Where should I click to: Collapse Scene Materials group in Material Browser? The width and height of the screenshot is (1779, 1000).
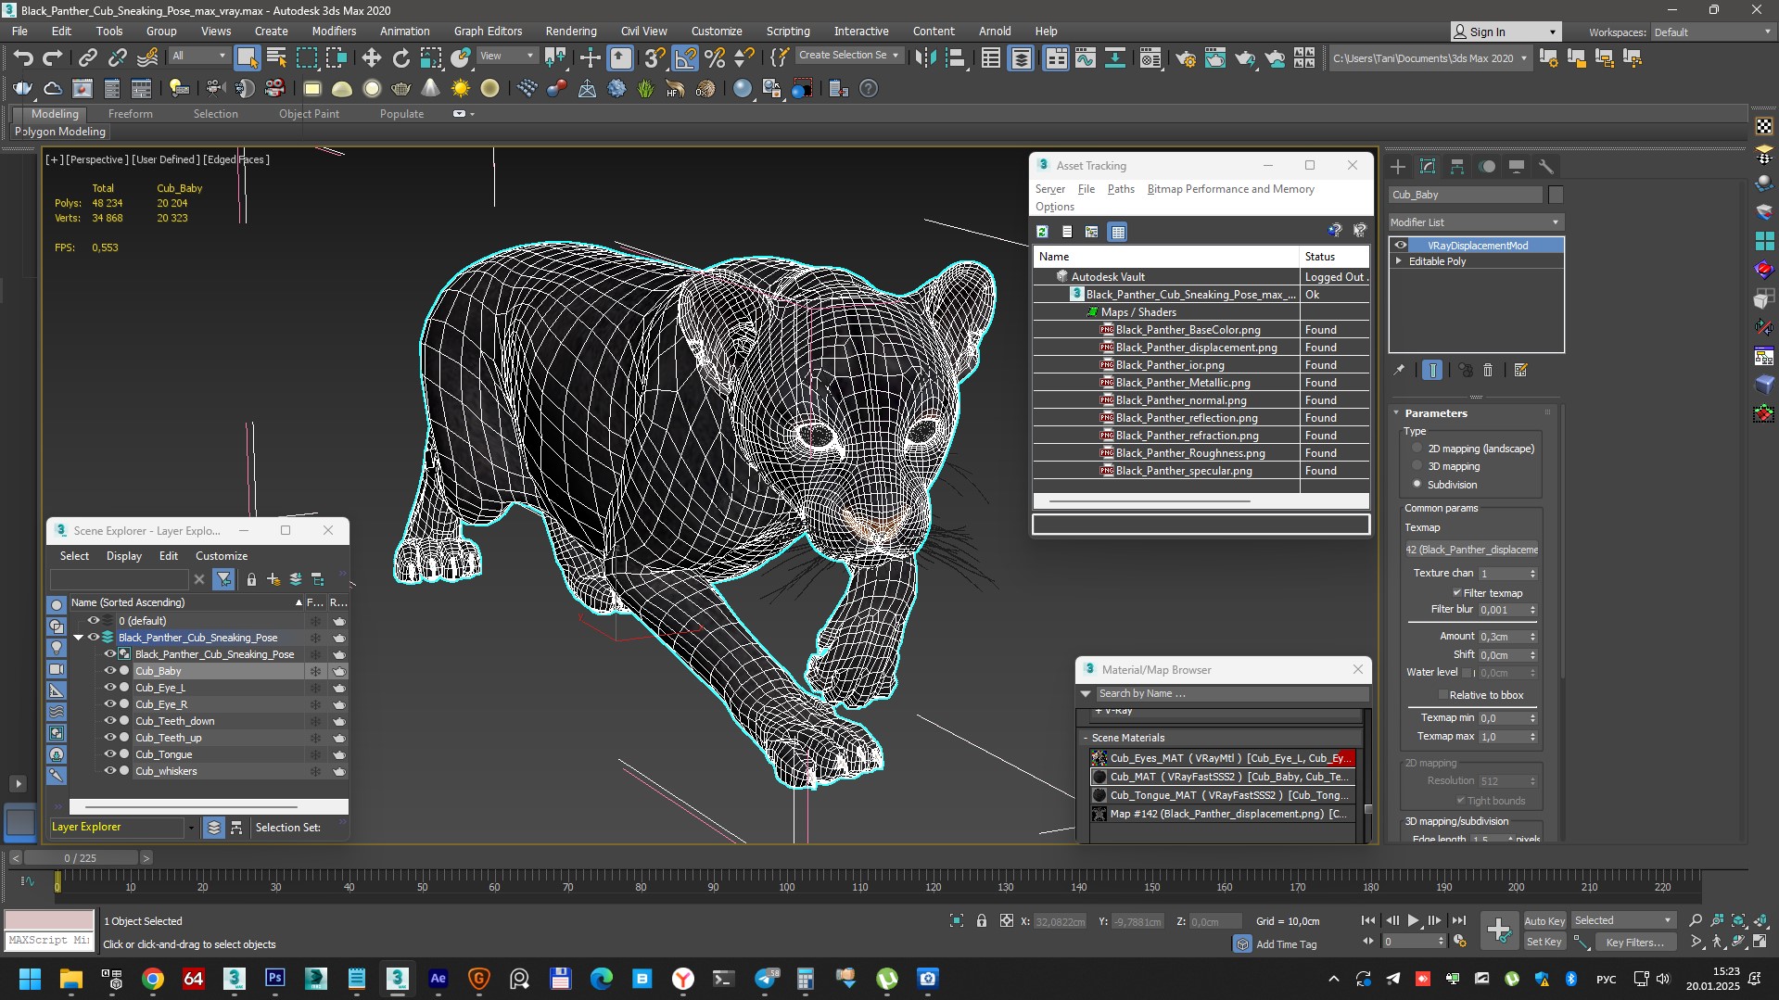click(1086, 738)
